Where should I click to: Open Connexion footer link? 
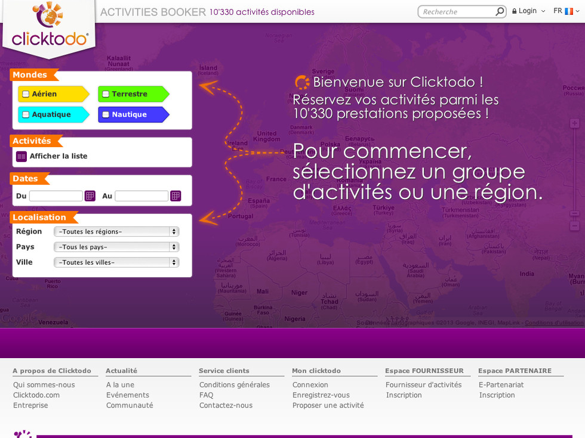point(310,385)
